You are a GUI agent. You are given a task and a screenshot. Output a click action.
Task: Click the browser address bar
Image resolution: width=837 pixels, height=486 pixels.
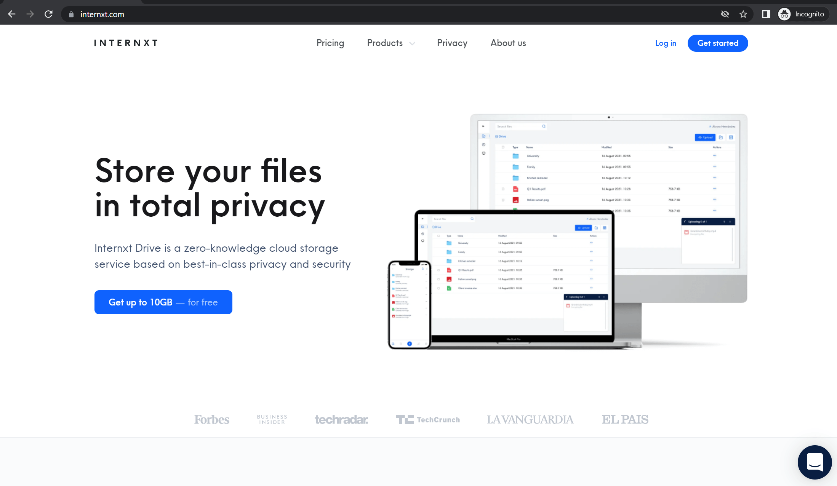[405, 14]
